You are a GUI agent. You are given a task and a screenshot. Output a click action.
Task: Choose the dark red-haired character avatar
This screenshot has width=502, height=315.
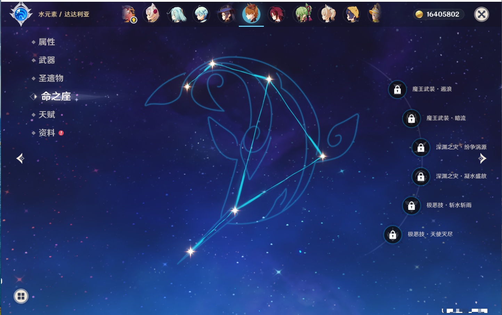[x=276, y=14]
